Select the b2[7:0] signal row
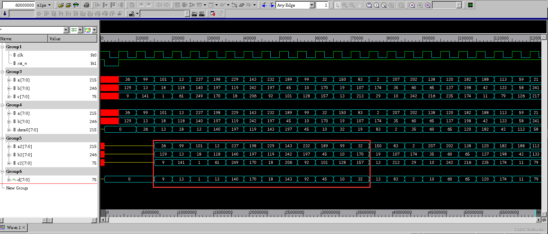Viewport: 548px width, 234px height. [49, 155]
